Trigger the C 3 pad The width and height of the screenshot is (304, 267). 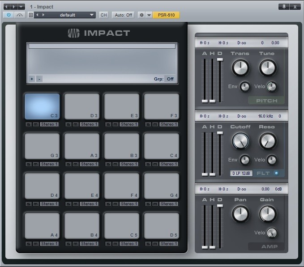[42, 106]
